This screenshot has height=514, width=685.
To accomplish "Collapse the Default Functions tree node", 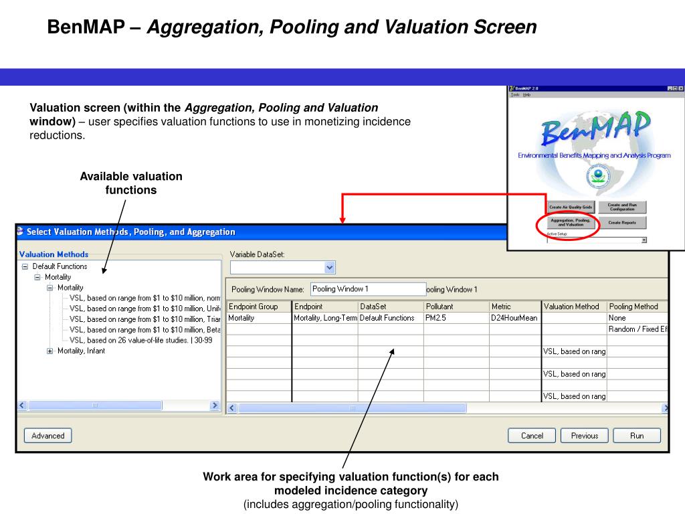I will (25, 266).
